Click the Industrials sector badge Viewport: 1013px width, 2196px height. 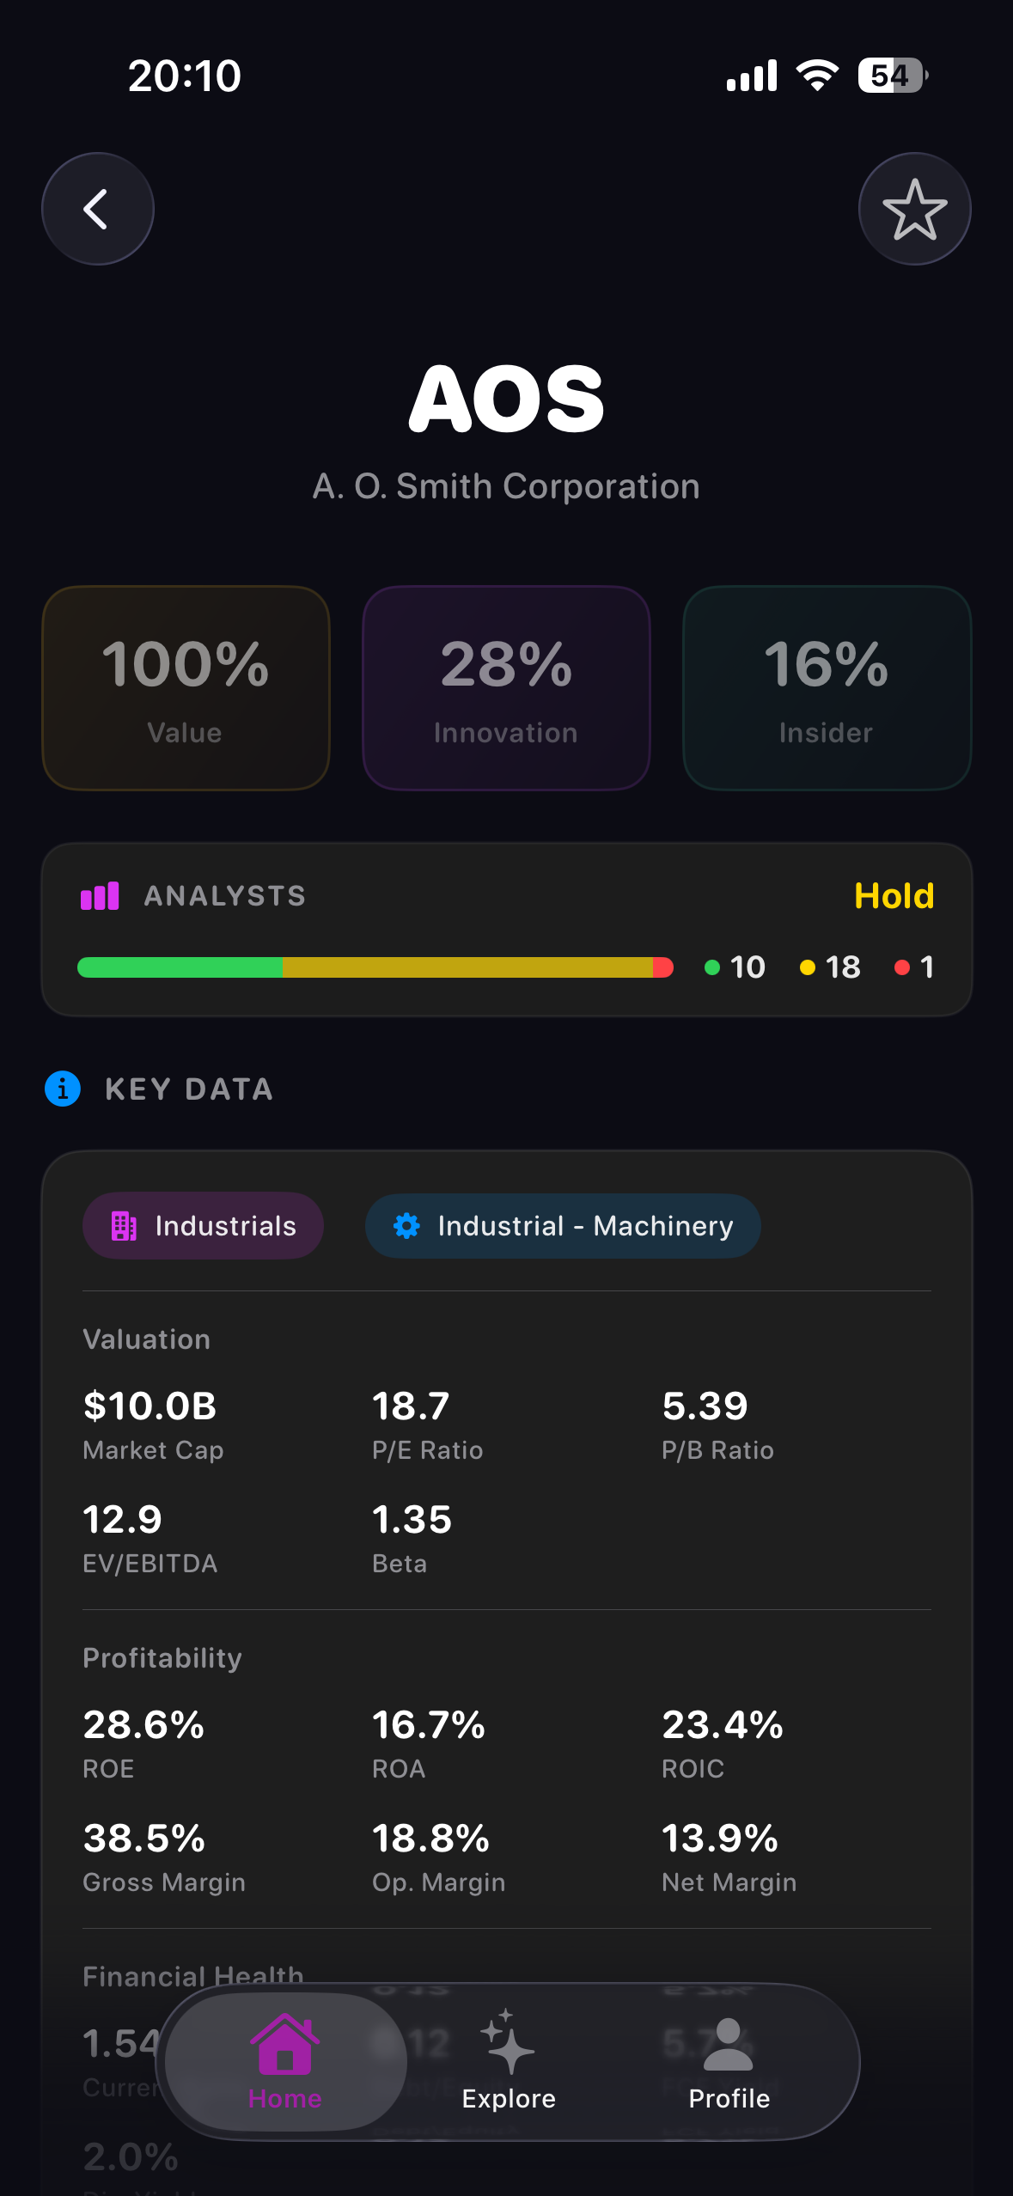[203, 1226]
